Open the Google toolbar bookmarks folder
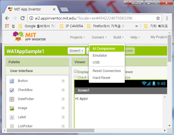The height and width of the screenshot is (135, 174). 37,26
